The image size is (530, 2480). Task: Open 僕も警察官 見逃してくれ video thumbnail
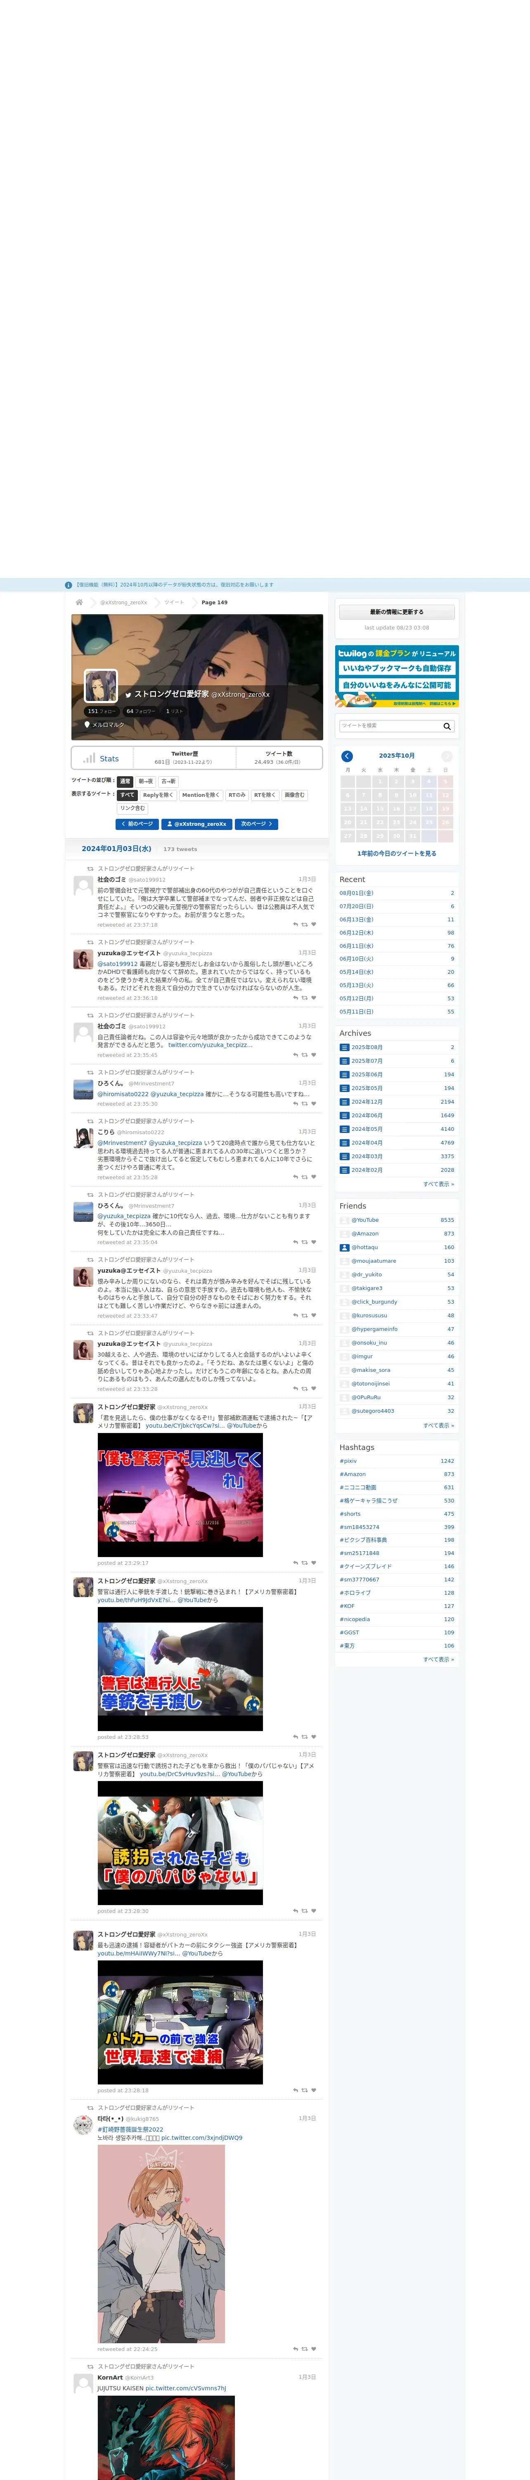pos(180,1495)
